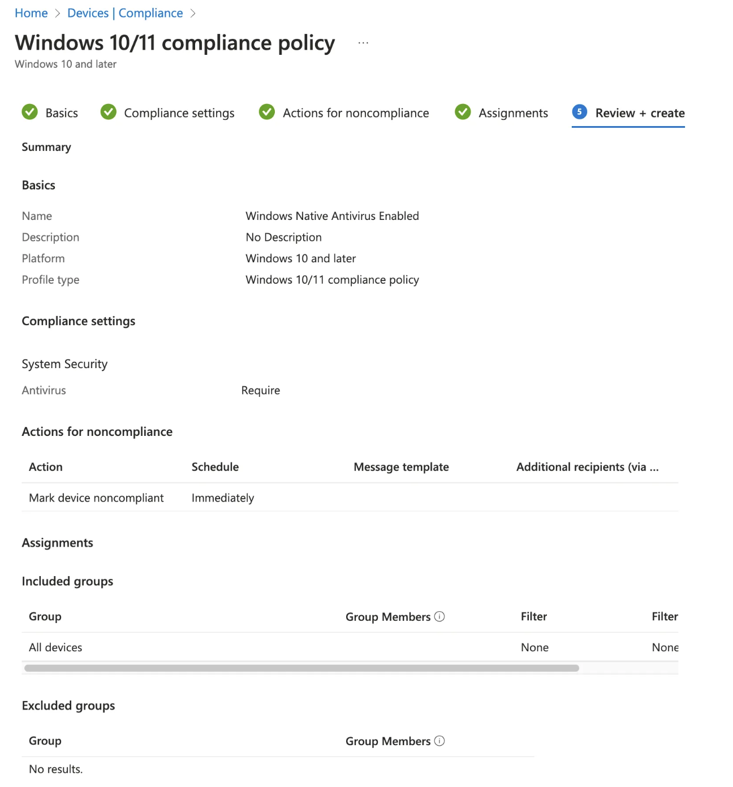Click the Antivirus Require value
This screenshot has height=787, width=733.
pyautogui.click(x=261, y=391)
